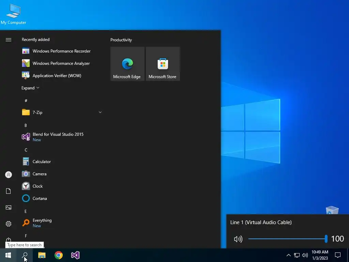The width and height of the screenshot is (349, 262).
Task: Click the E letter header
Action: pos(26,212)
